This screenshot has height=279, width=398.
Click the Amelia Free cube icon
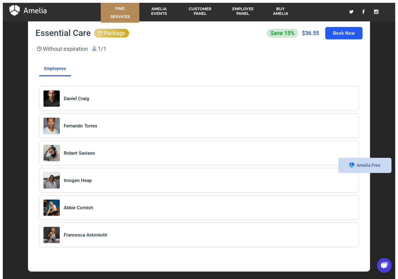pos(352,165)
